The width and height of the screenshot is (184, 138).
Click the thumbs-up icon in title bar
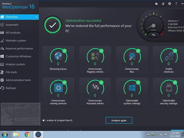click(156, 4)
